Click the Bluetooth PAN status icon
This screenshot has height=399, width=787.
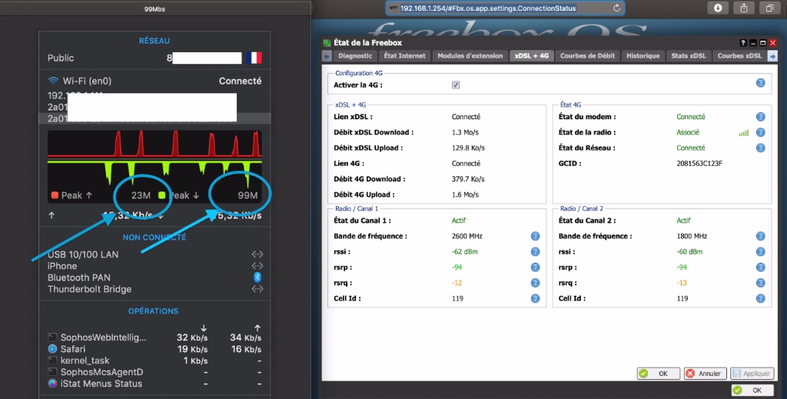click(257, 278)
